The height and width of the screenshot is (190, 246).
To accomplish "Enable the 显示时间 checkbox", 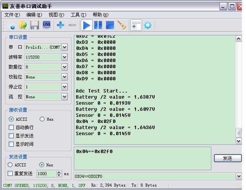I will coord(11,144).
